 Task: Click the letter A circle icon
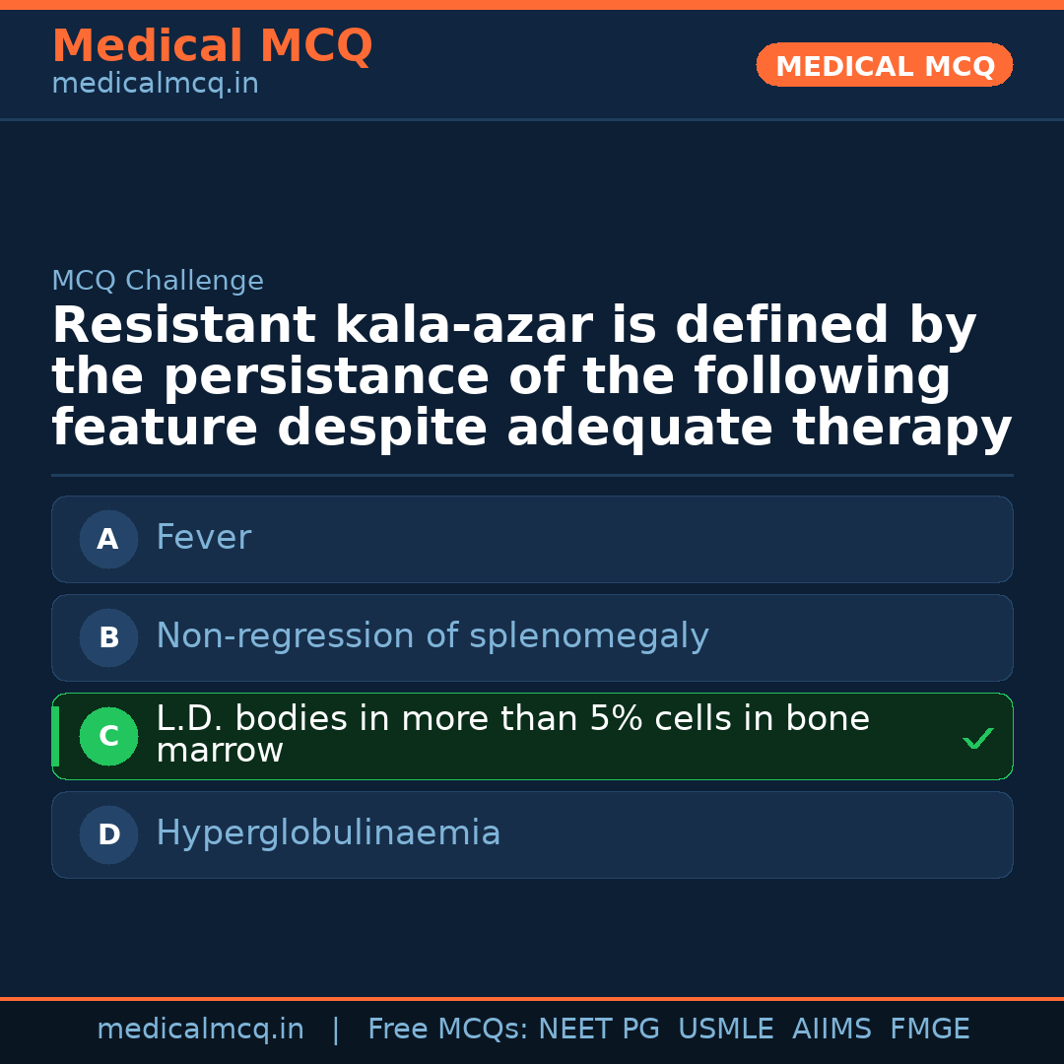108,539
